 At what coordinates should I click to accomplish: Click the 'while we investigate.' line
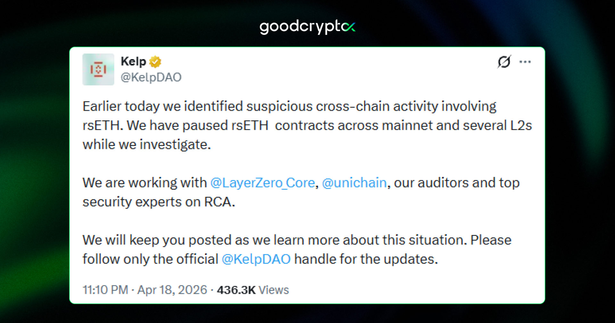point(147,145)
